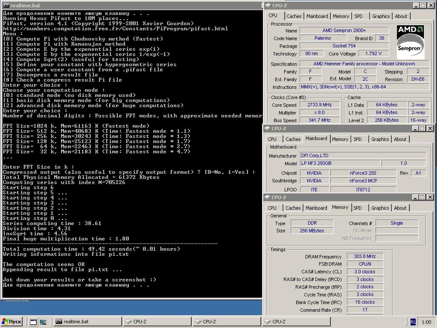437x328 pixels.
Task: Click the first quick launch icon beside Start
Action: click(33, 322)
